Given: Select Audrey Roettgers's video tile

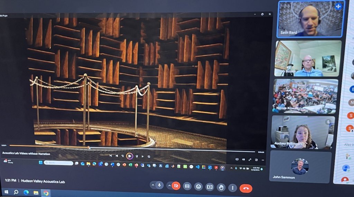Looking at the screenshot, I should click(302, 132).
